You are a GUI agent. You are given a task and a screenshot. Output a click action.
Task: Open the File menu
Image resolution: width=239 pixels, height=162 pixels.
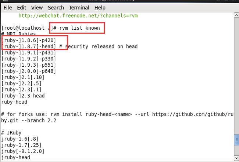[x=8, y=8]
